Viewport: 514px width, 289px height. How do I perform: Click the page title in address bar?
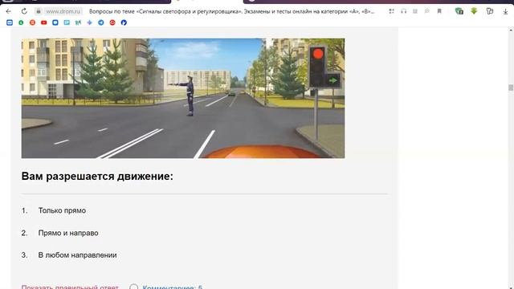[x=231, y=11]
